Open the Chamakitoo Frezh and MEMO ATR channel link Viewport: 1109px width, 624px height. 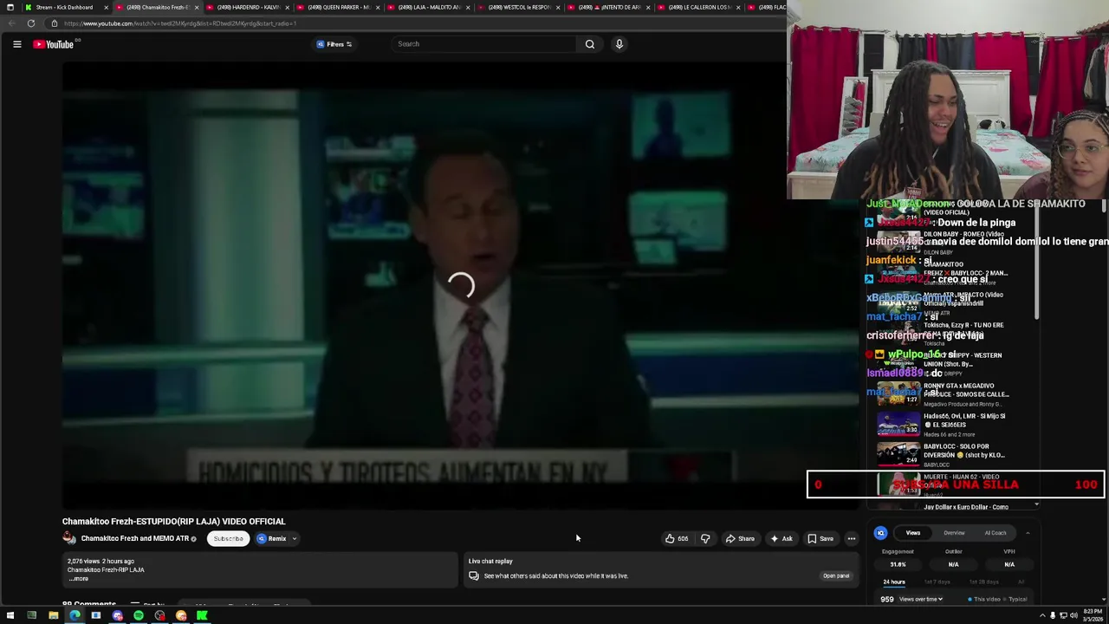(134, 538)
